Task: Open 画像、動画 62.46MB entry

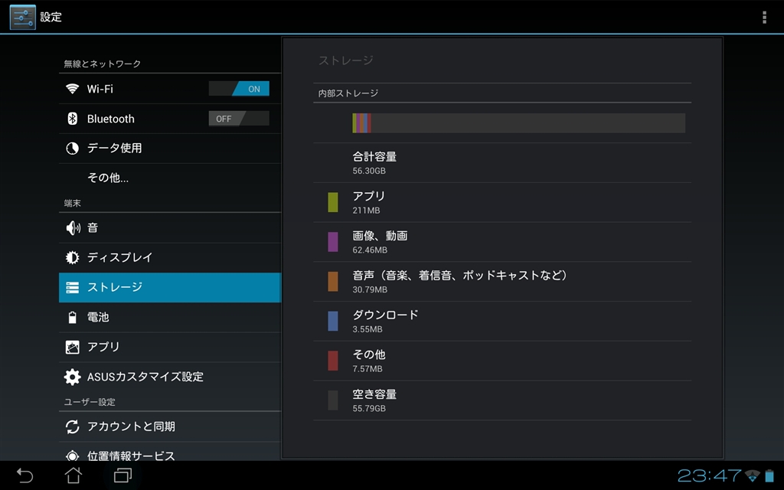Action: 502,242
